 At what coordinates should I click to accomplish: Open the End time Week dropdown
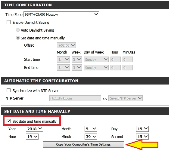click(77, 68)
